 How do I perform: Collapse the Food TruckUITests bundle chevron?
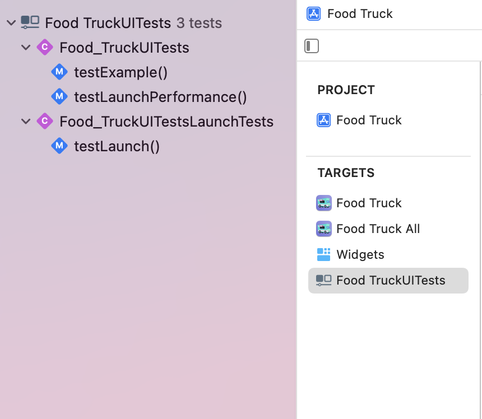(11, 23)
